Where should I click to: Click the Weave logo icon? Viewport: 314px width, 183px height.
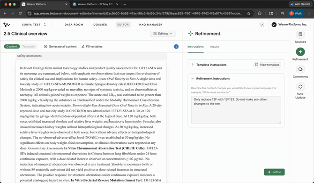[x=7, y=25]
